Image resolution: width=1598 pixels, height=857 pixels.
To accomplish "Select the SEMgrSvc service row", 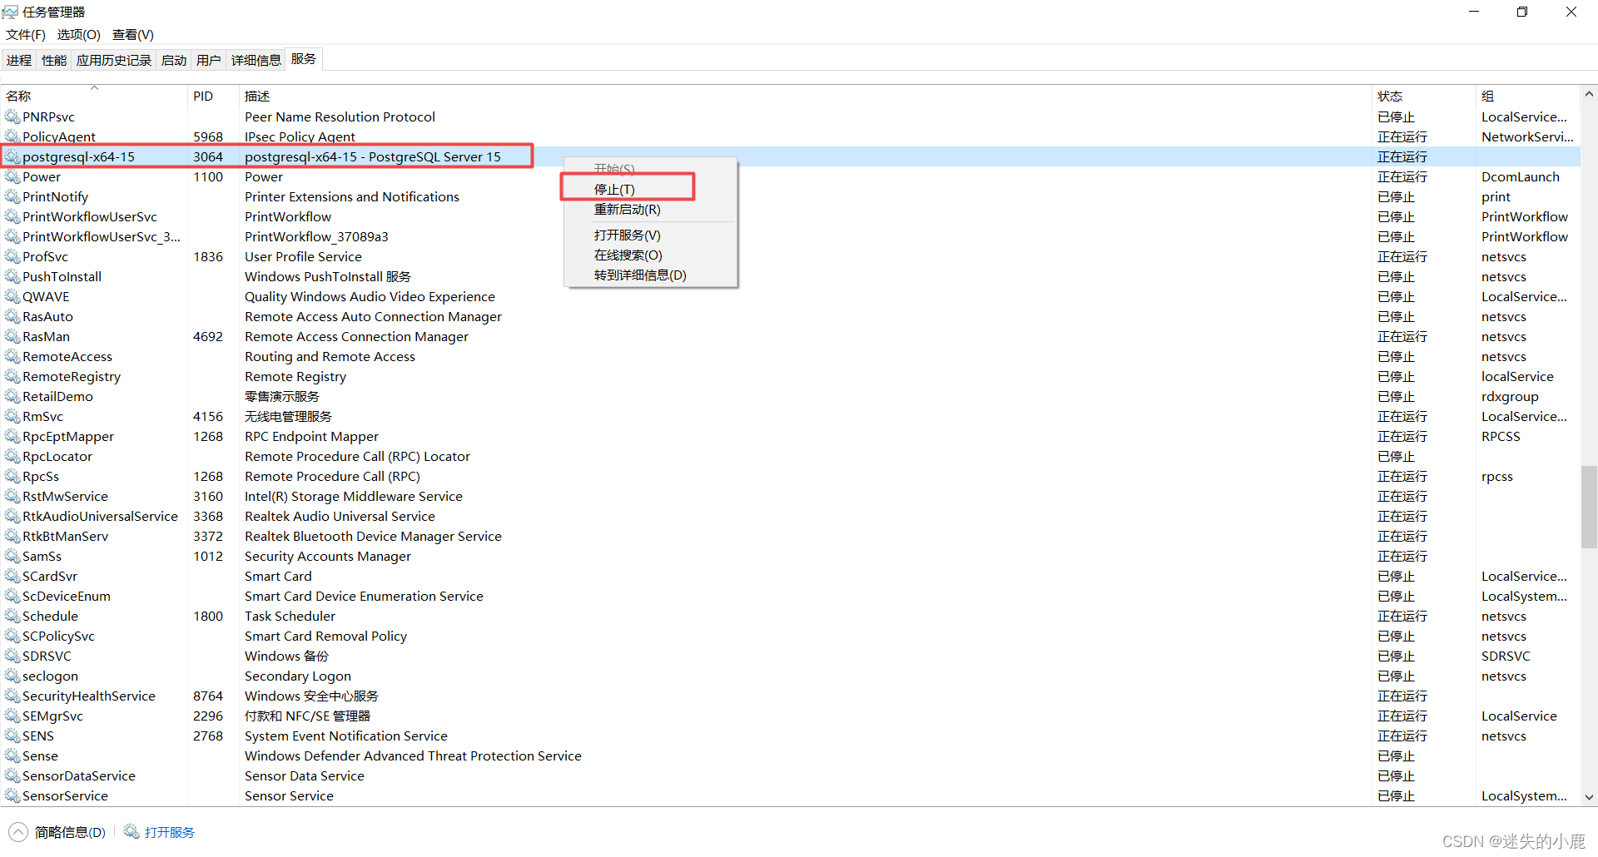I will (x=790, y=716).
